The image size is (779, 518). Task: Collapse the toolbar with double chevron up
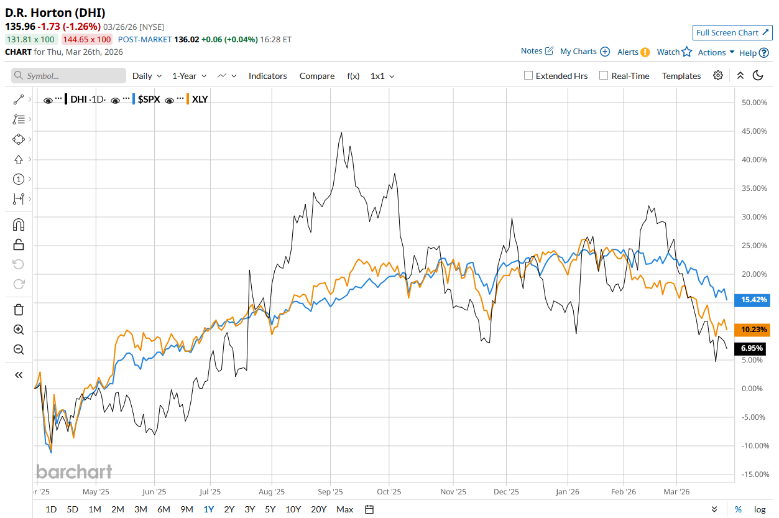click(740, 75)
